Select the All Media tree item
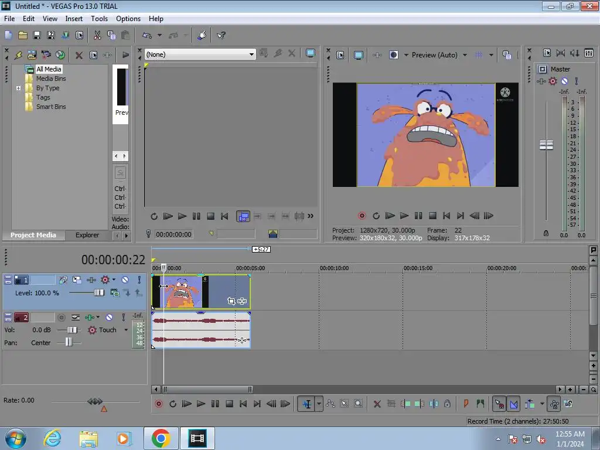The image size is (600, 450). [x=49, y=69]
